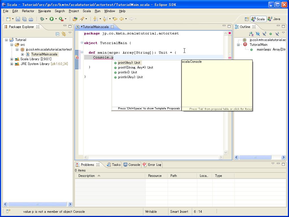This screenshot has width=289, height=217.
Task: Open the Scala menu
Action: [87, 11]
